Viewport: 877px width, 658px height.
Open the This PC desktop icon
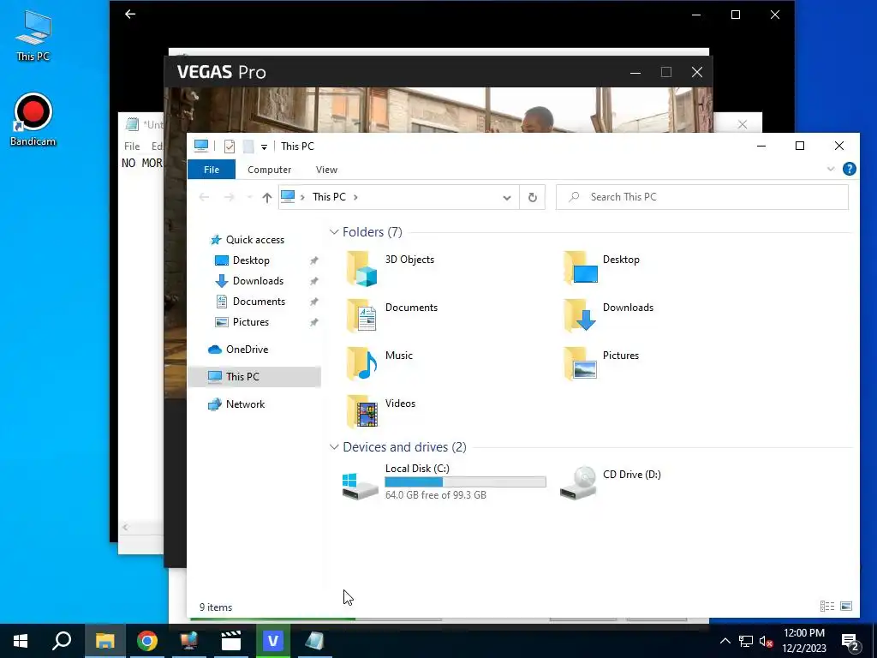tap(33, 35)
